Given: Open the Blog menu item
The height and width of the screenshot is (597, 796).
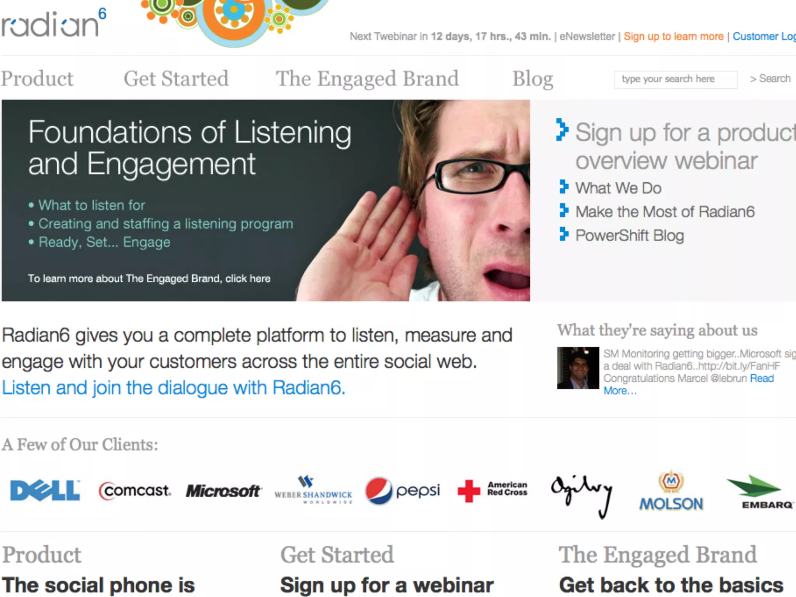Looking at the screenshot, I should [x=532, y=79].
